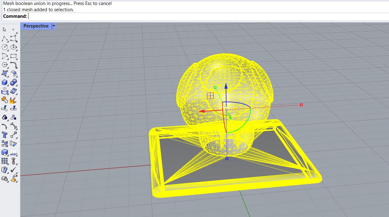Select the arrow pointer selection tool
This screenshot has height=217, width=389.
[x=4, y=29]
